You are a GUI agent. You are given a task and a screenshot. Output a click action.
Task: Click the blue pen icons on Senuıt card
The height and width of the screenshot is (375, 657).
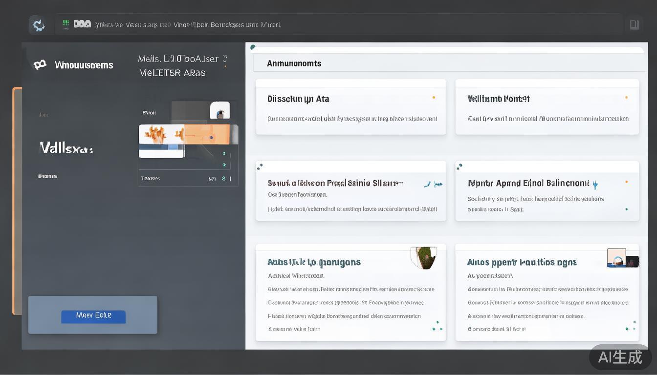[x=433, y=184]
